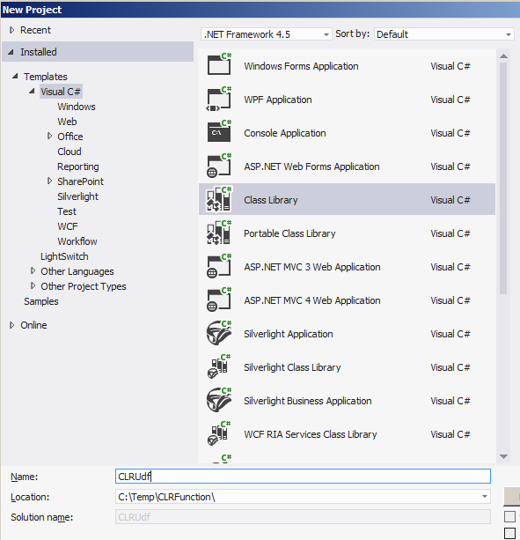
Task: Select the Windows category under Visual C#
Action: [77, 107]
